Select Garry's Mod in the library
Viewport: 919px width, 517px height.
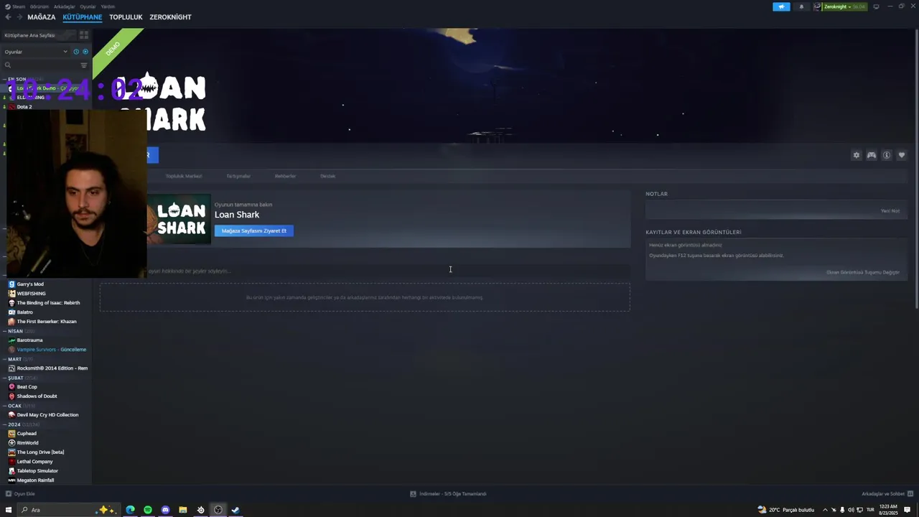pyautogui.click(x=30, y=284)
